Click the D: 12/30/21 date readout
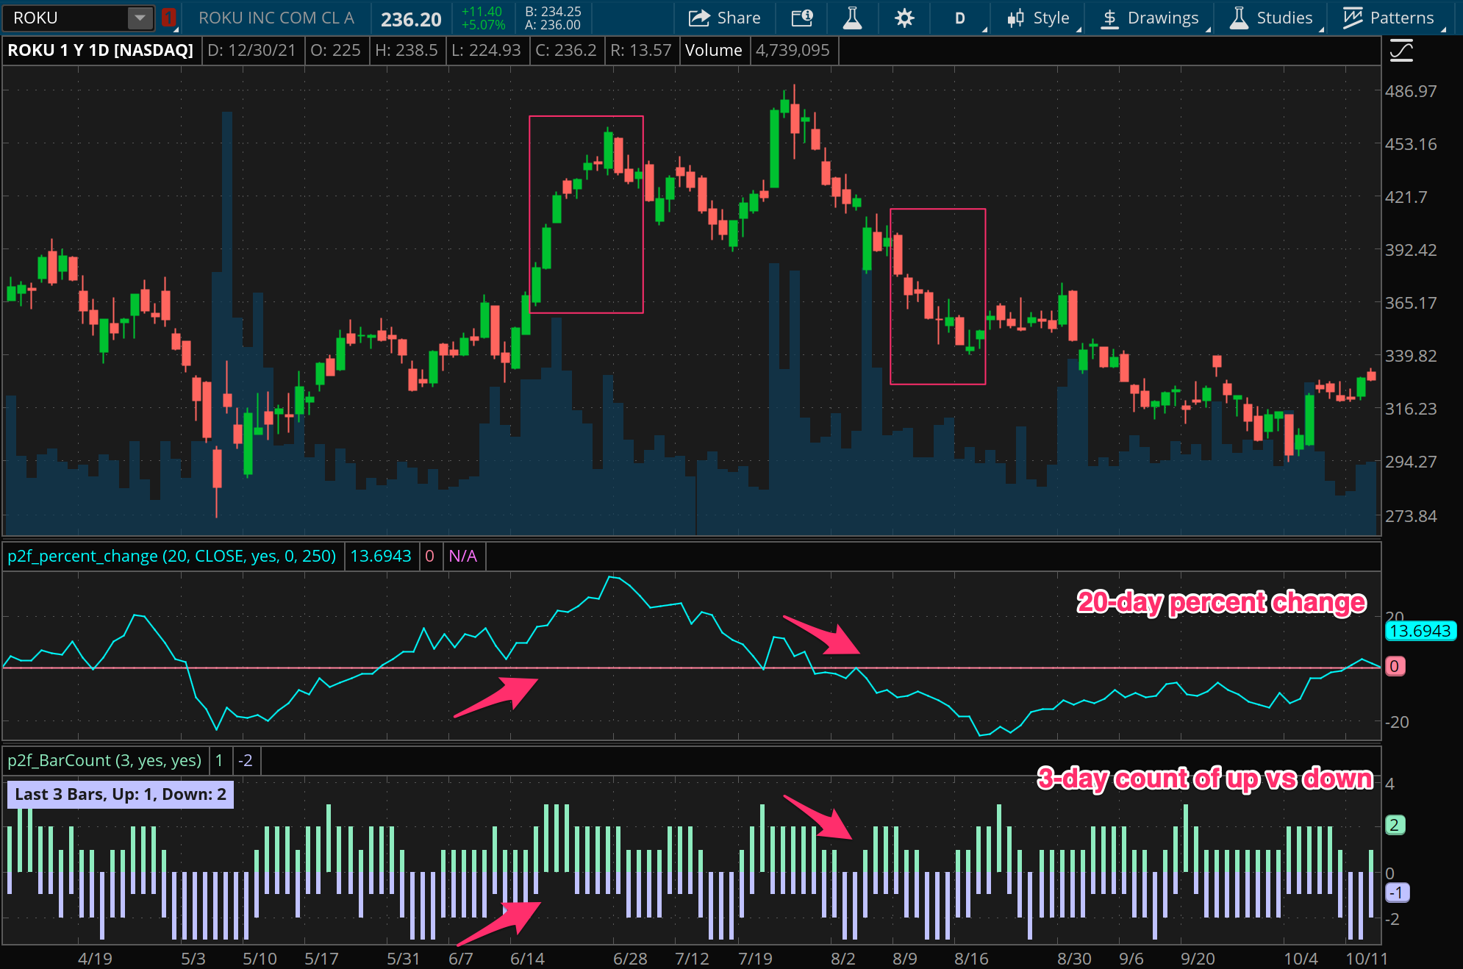Screen dimensions: 1463x969 pyautogui.click(x=251, y=50)
